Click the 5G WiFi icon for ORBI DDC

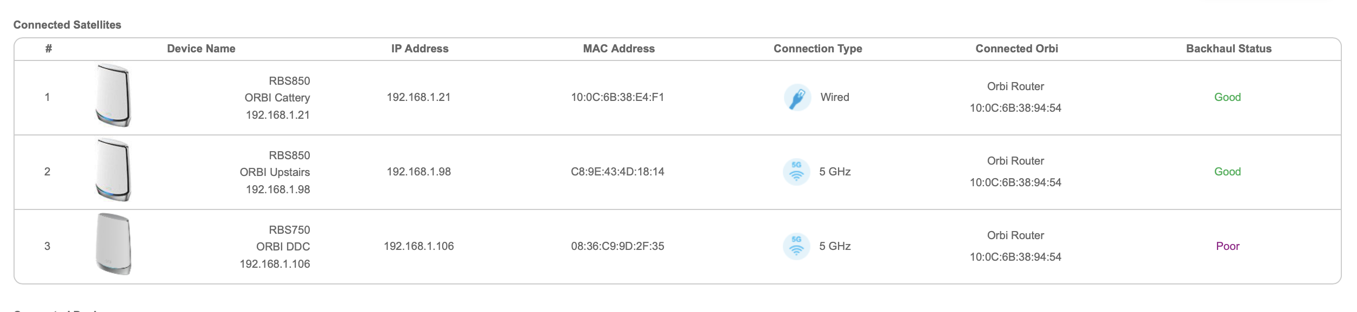click(x=796, y=247)
